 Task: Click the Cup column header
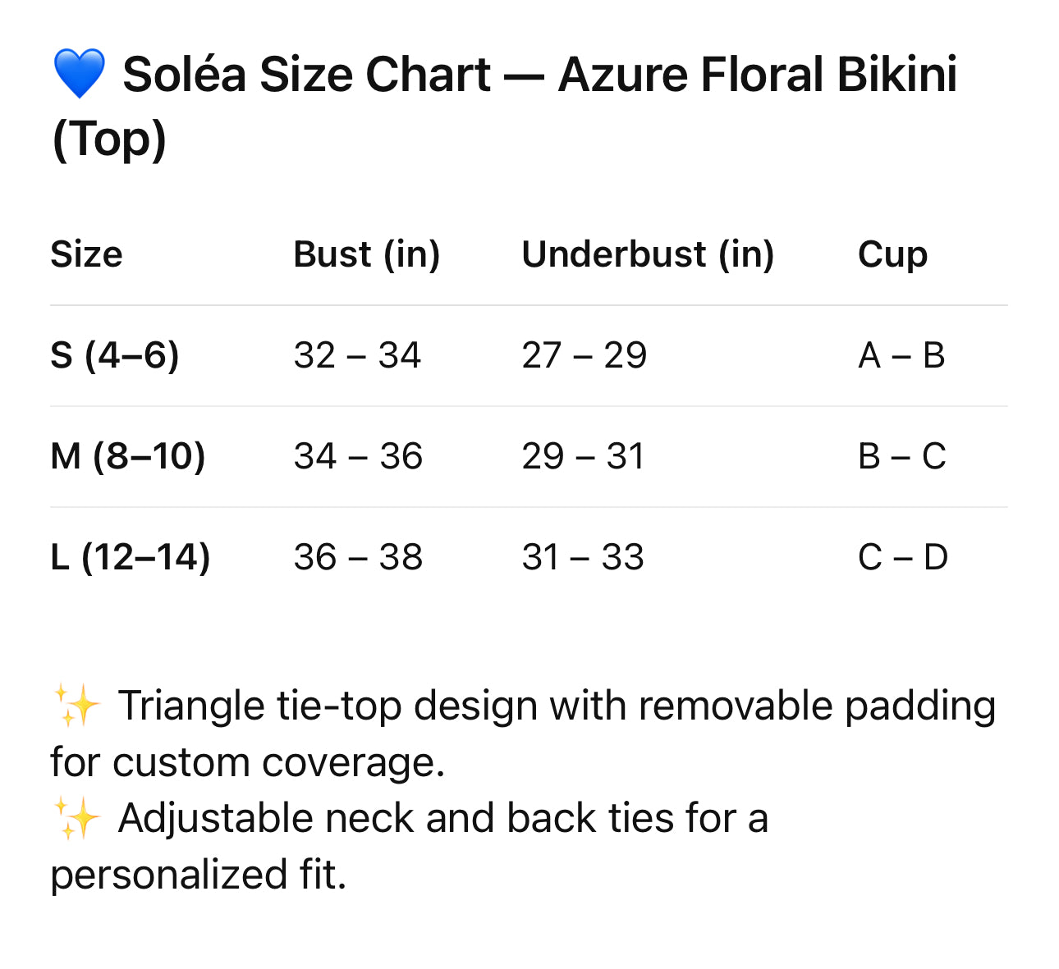coord(892,254)
